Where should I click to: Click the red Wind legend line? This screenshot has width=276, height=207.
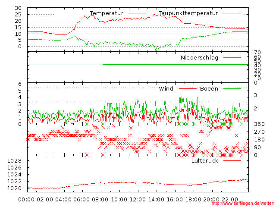(188, 88)
